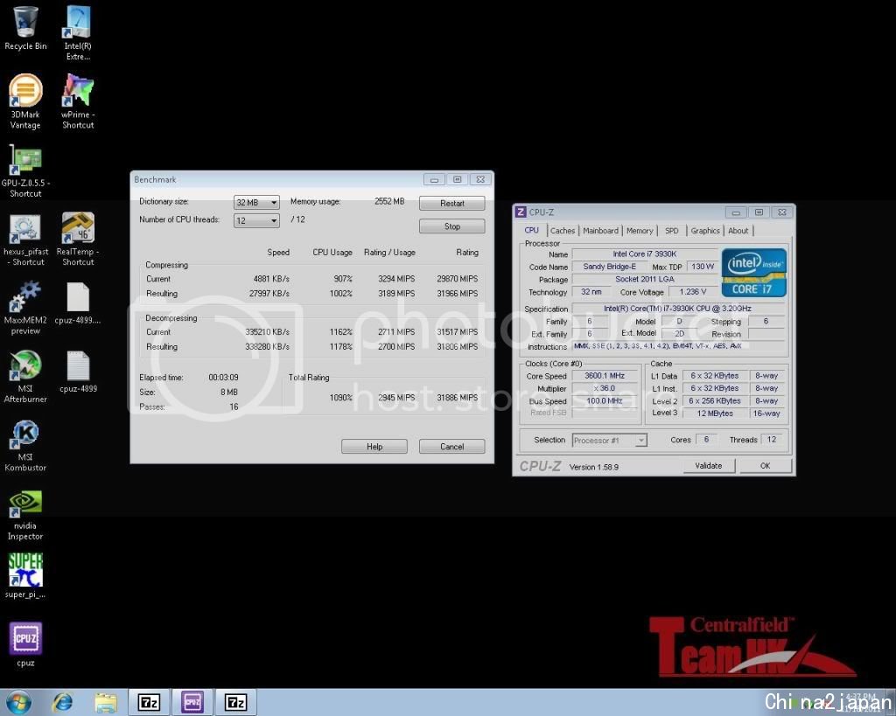Viewport: 896px width, 716px height.
Task: Click the Specification field with i7-3930K CPU @ 3.20GHz
Action: click(x=678, y=309)
